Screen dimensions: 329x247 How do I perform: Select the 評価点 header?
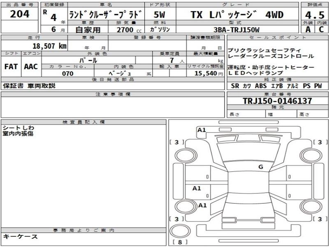point(315,5)
